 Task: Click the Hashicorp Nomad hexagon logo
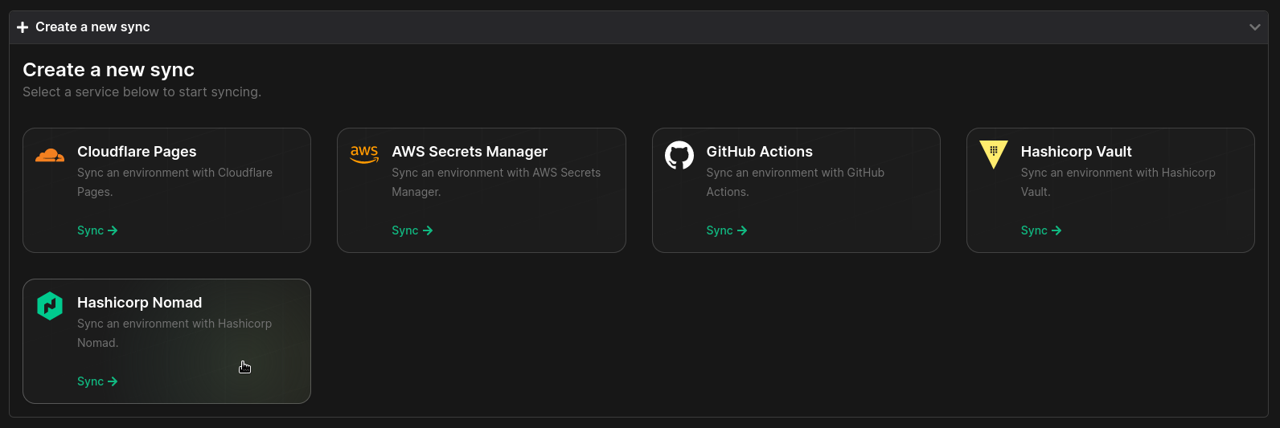pyautogui.click(x=50, y=306)
